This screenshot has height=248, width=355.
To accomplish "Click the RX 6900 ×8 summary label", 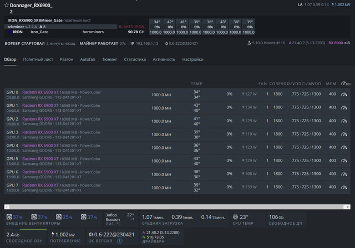I will click(x=339, y=43).
